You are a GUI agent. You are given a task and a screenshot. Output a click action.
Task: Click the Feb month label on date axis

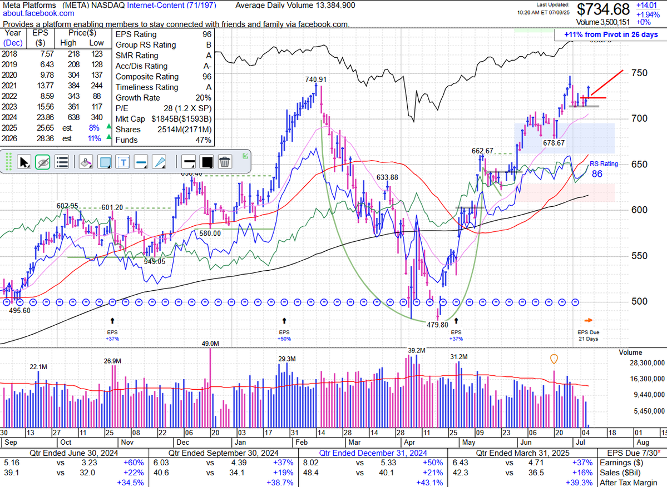point(301,443)
